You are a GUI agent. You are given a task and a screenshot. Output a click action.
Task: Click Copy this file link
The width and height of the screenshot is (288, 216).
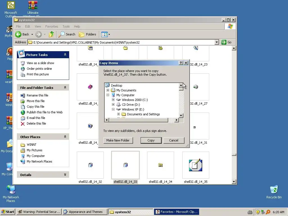coord(35,107)
